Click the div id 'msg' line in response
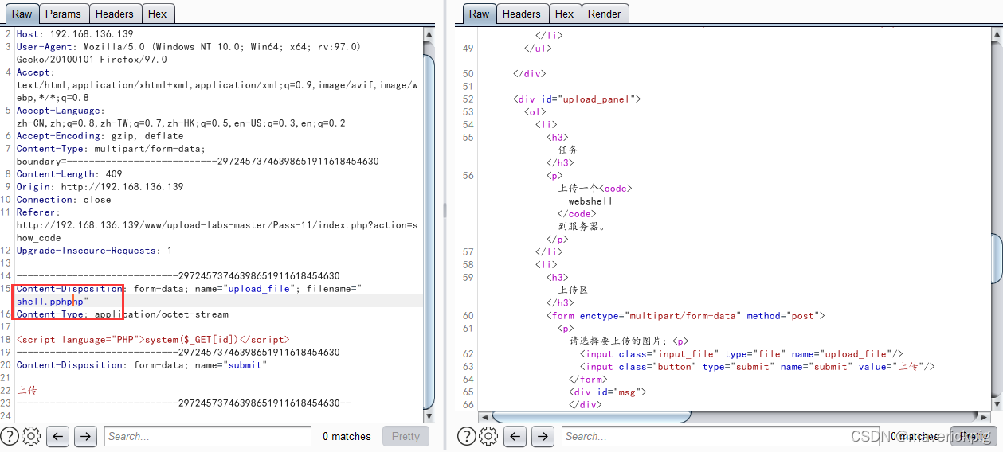Image resolution: width=1003 pixels, height=452 pixels. pyautogui.click(x=607, y=392)
